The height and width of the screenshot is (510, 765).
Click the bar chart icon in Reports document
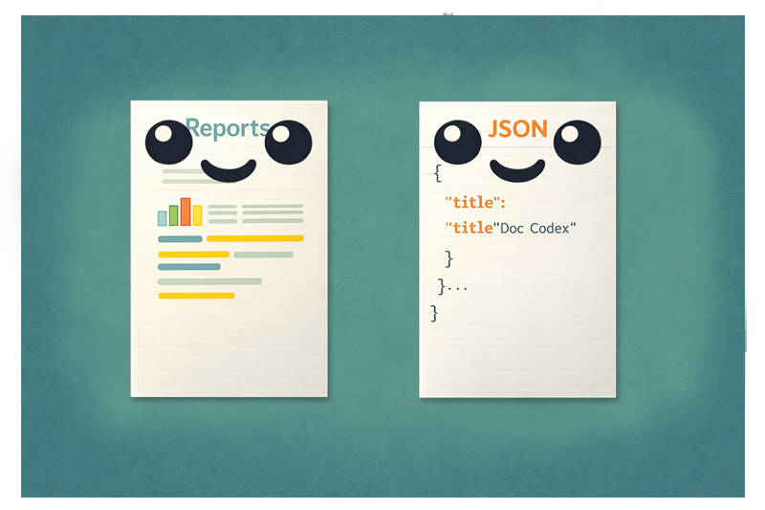pyautogui.click(x=180, y=212)
